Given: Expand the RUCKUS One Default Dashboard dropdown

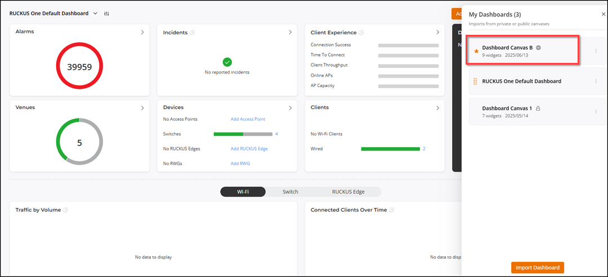Looking at the screenshot, I should click(95, 13).
